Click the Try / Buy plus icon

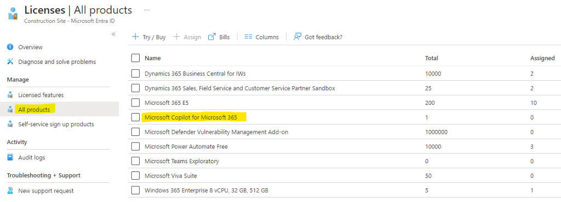pos(135,37)
